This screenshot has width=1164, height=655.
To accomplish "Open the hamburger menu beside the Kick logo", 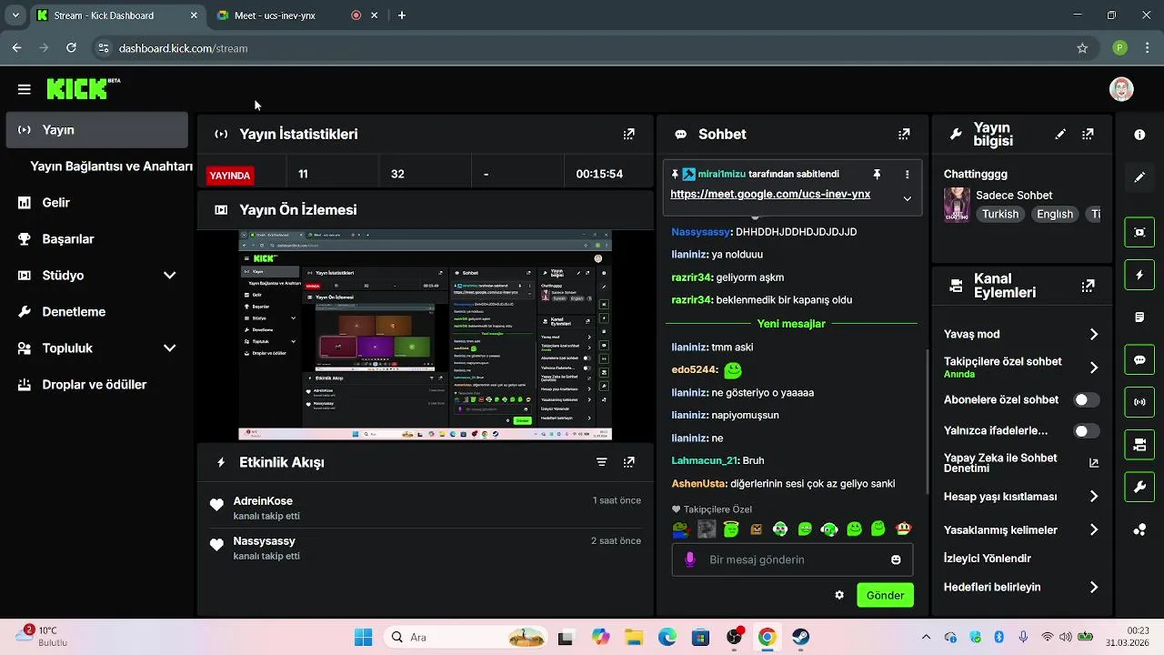I will coord(24,89).
